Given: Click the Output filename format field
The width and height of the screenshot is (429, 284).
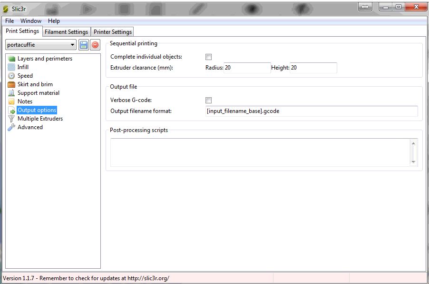Looking at the screenshot, I should coord(312,112).
